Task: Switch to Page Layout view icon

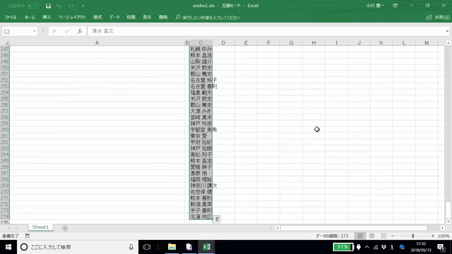Action: [372, 236]
